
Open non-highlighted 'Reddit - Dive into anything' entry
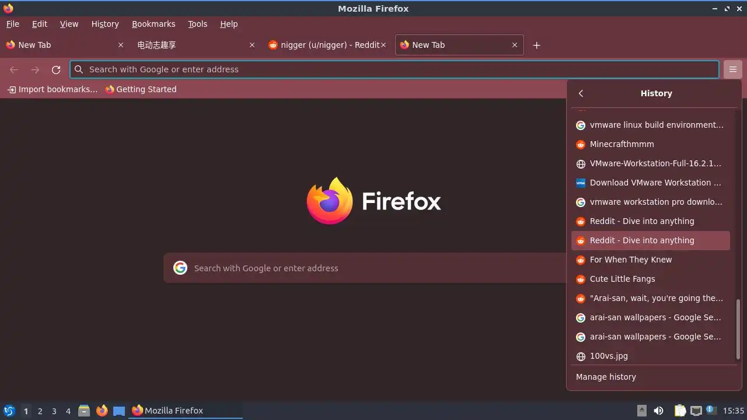[651, 221]
